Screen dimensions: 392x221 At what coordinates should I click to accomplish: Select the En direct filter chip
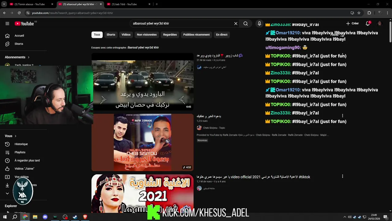pyautogui.click(x=222, y=35)
